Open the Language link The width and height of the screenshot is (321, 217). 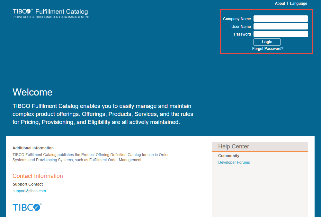pyautogui.click(x=299, y=4)
